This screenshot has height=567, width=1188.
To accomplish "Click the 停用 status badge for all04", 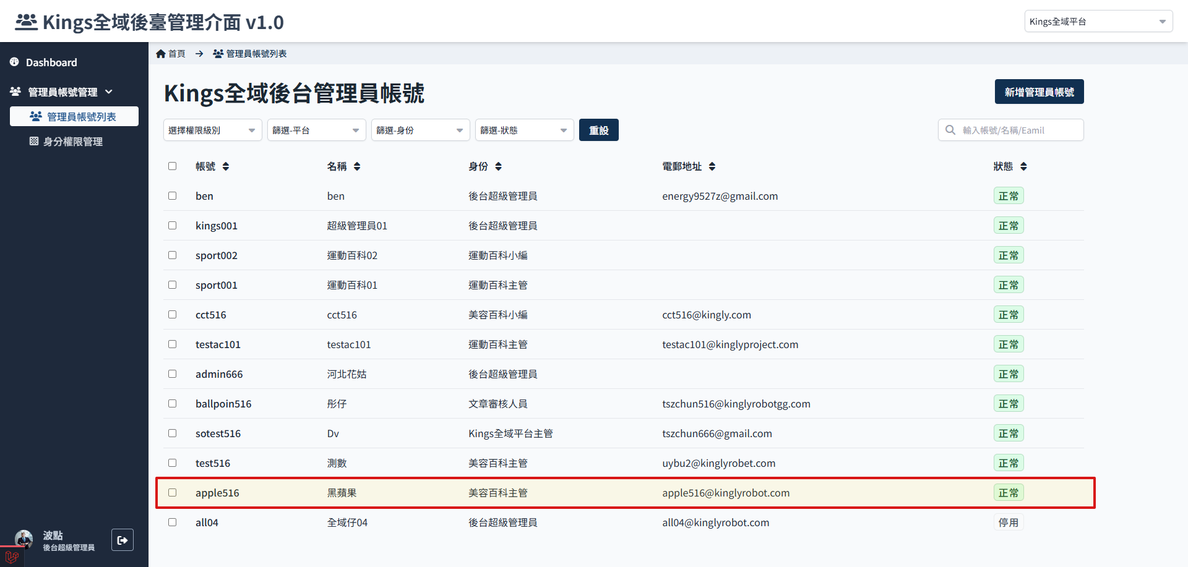I will click(x=1009, y=522).
